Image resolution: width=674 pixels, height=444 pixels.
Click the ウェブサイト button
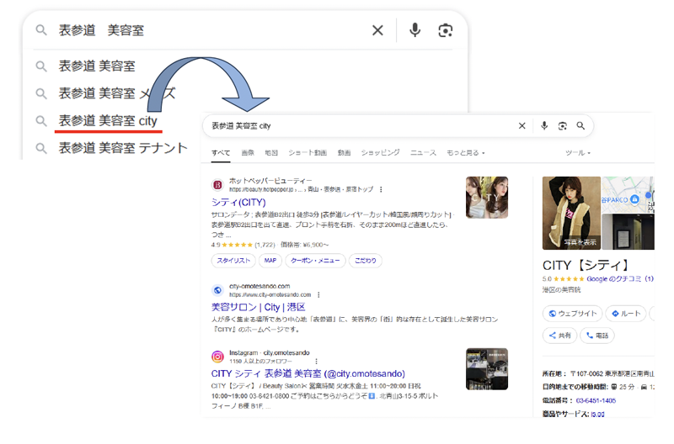pos(573,314)
